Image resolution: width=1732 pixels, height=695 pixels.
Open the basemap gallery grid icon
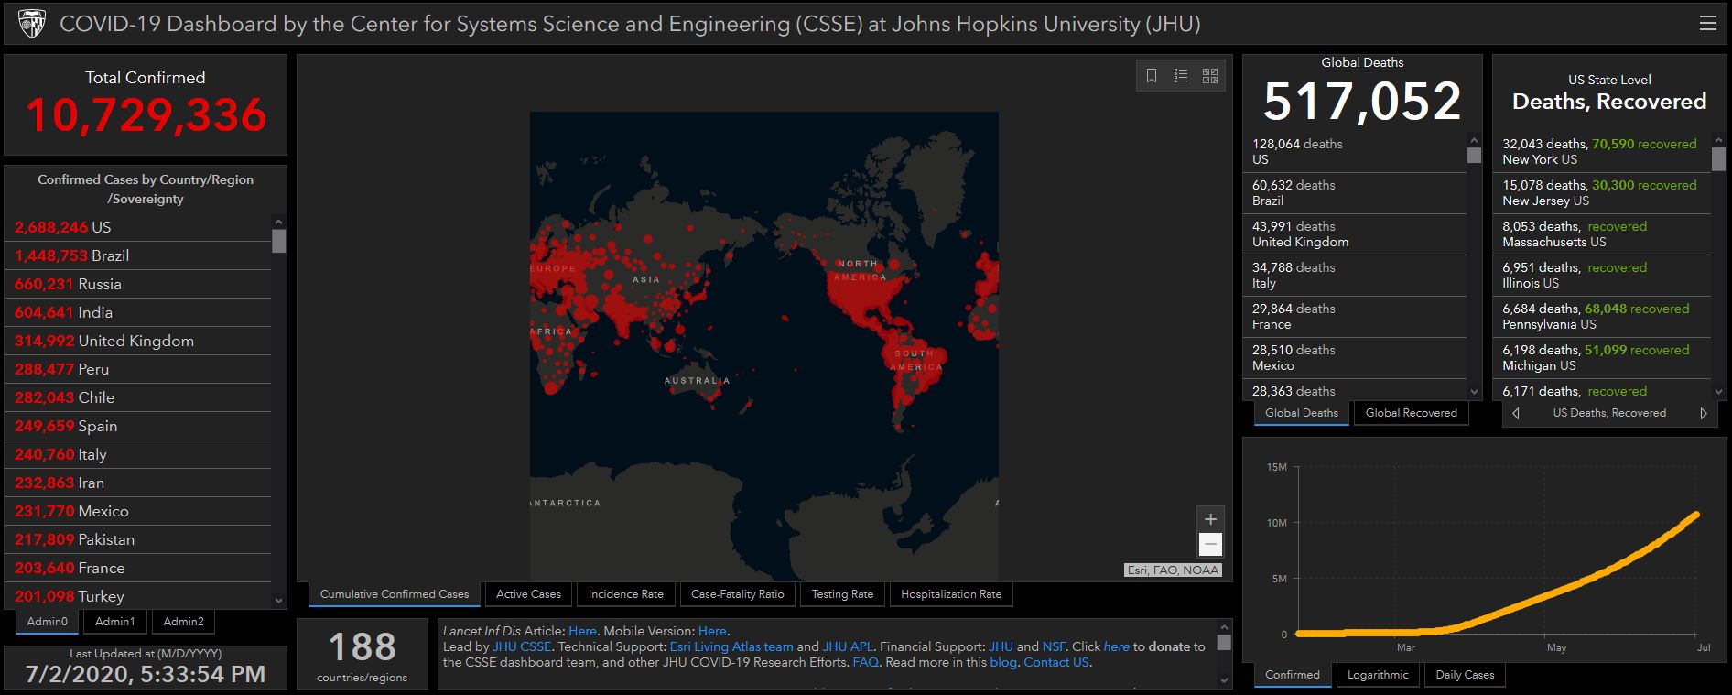tap(1210, 76)
